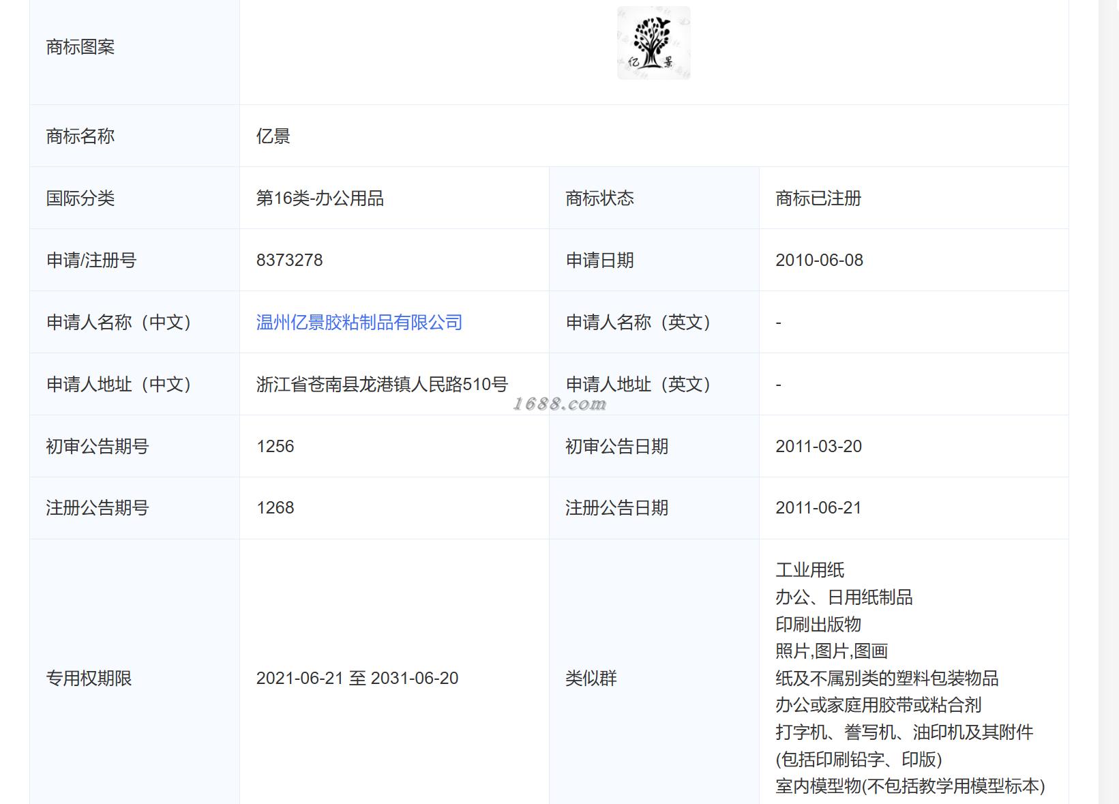Image resolution: width=1119 pixels, height=804 pixels.
Task: Select the 印刷出版物 entry
Action: pyautogui.click(x=818, y=624)
